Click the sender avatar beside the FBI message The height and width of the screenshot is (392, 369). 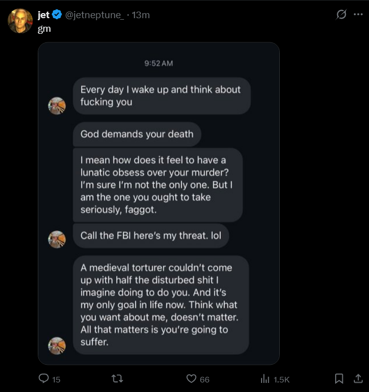pyautogui.click(x=57, y=239)
